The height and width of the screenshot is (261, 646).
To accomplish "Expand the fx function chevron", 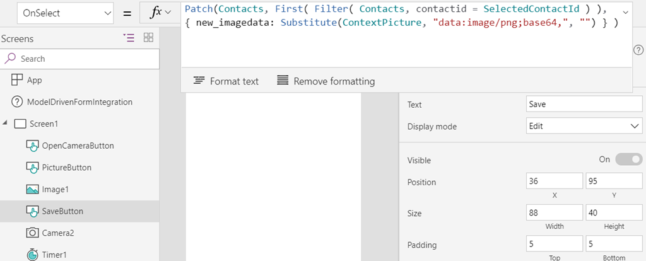I will (168, 13).
